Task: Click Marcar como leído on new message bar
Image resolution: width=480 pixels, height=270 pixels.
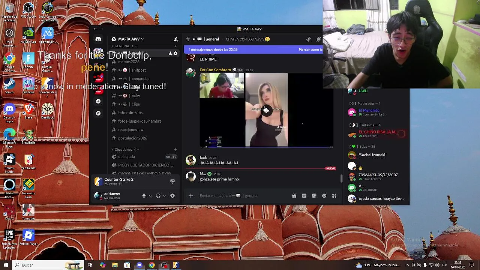Action: tap(310, 49)
